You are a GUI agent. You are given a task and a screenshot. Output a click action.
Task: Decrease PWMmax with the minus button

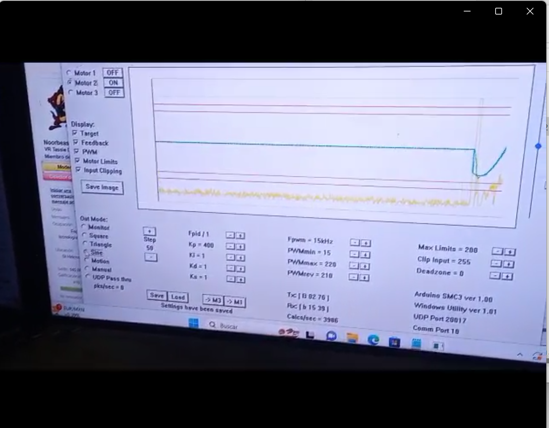point(353,265)
